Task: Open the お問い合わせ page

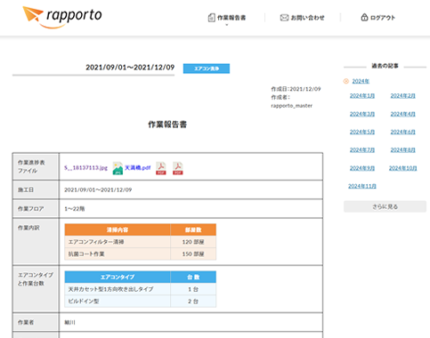Action: [303, 18]
